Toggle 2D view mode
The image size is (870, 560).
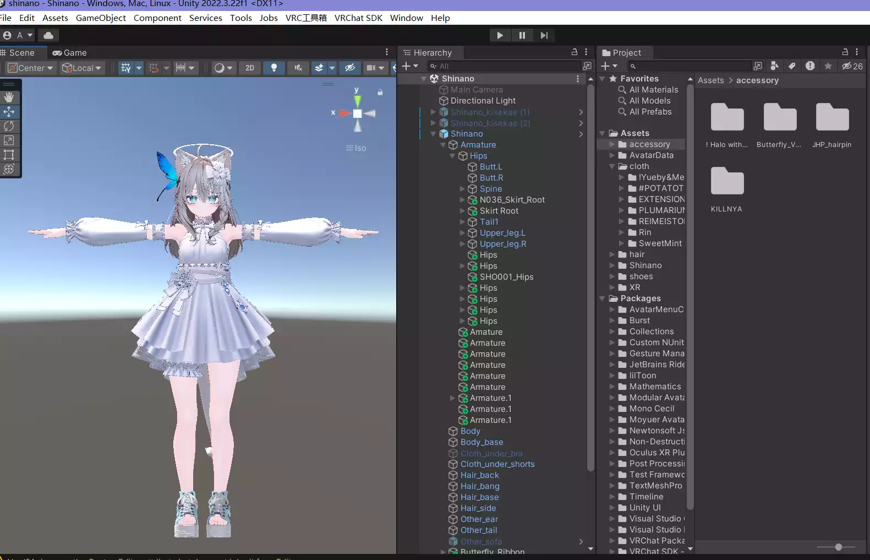click(250, 68)
